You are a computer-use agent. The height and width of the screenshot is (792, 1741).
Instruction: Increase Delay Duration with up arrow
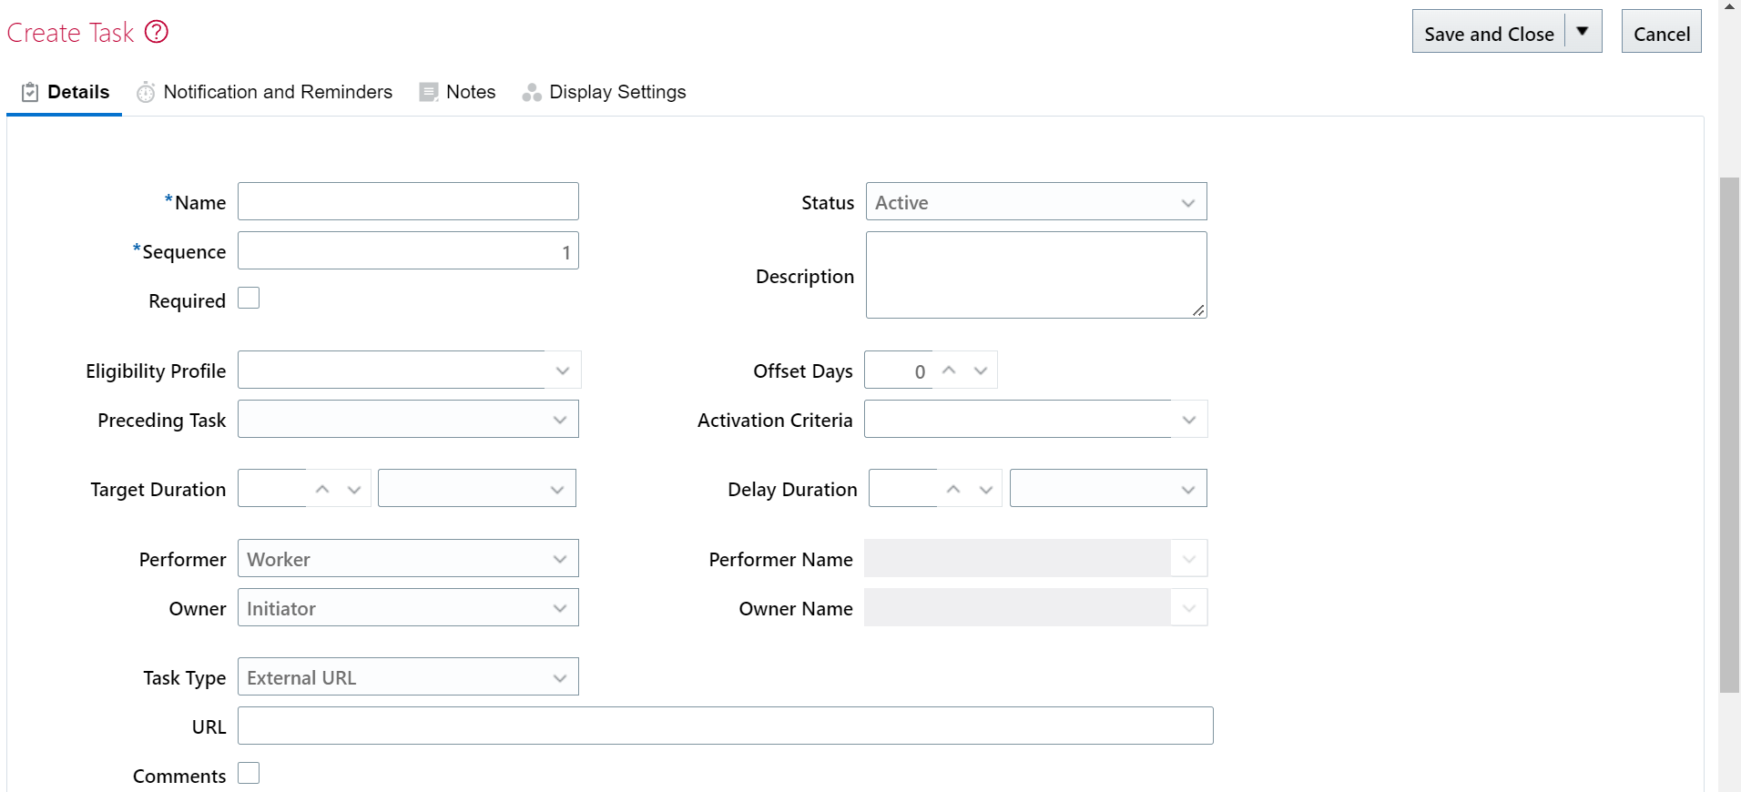pyautogui.click(x=953, y=489)
